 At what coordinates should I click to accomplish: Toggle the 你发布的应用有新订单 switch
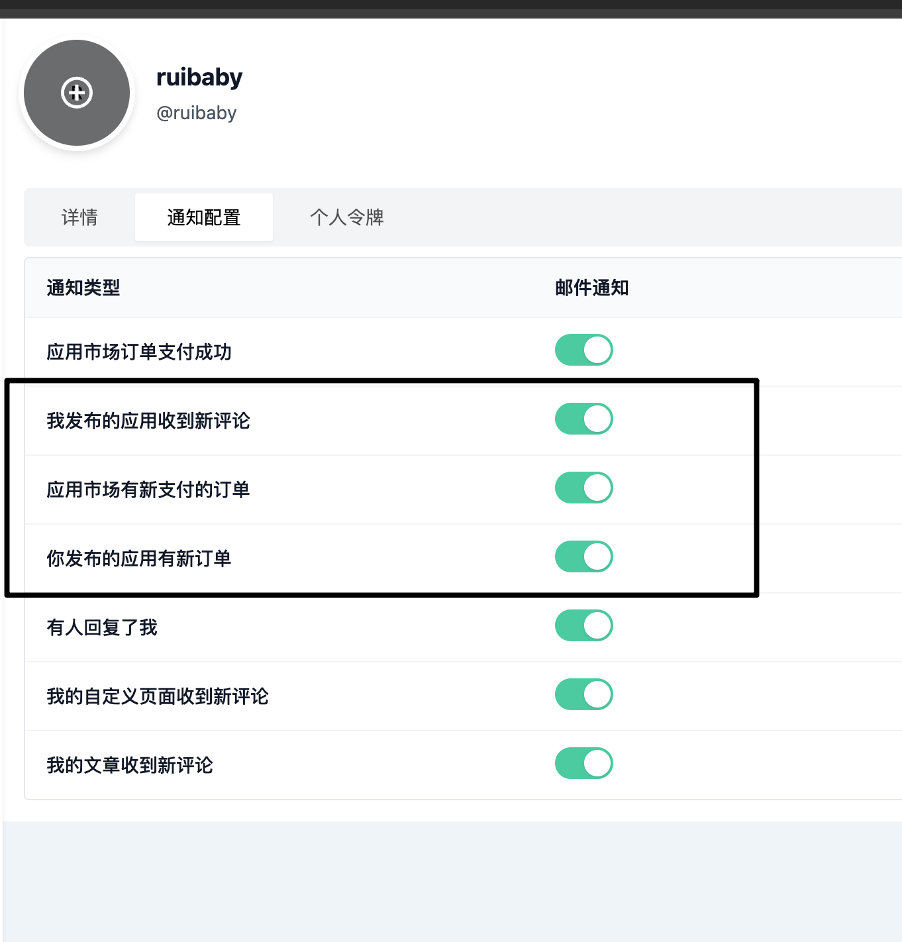[583, 556]
